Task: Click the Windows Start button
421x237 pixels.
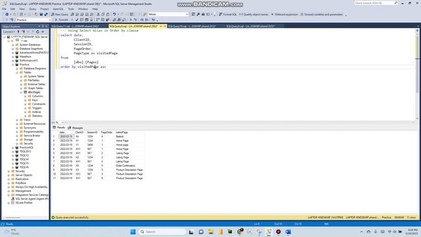Action: 133,232
